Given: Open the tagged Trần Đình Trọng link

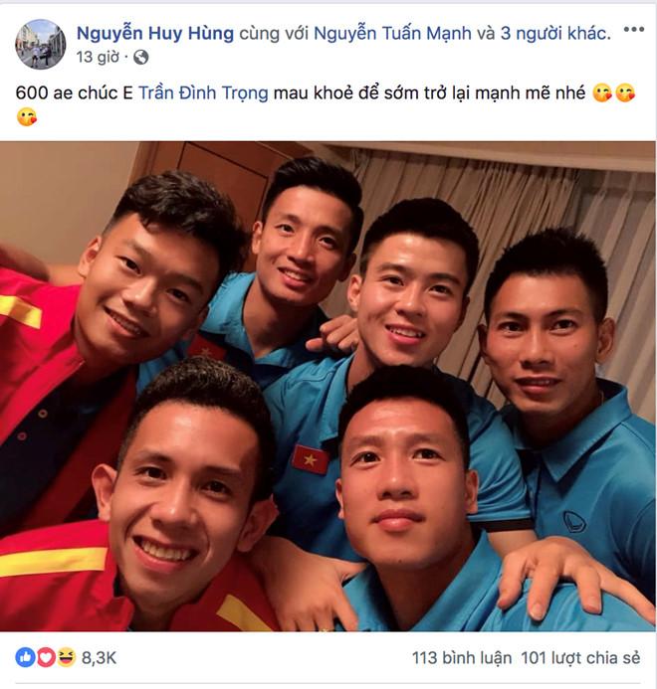Looking at the screenshot, I should [203, 93].
